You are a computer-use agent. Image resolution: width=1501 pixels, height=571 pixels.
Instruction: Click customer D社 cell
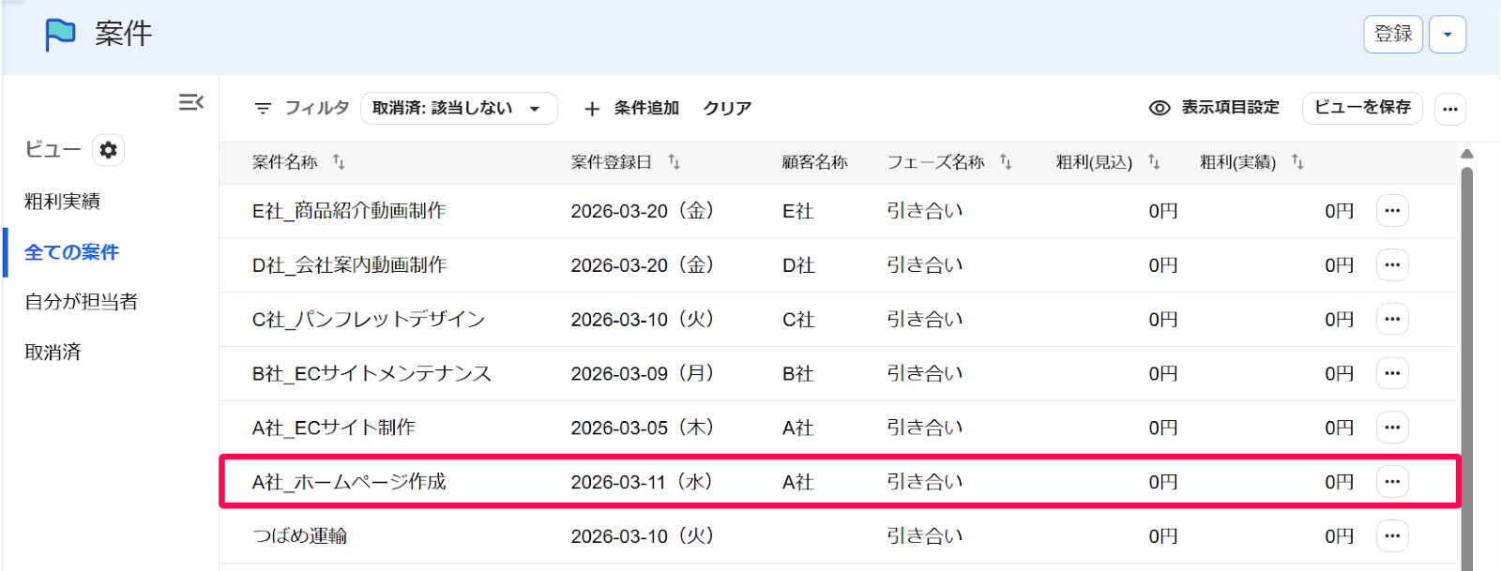[798, 265]
